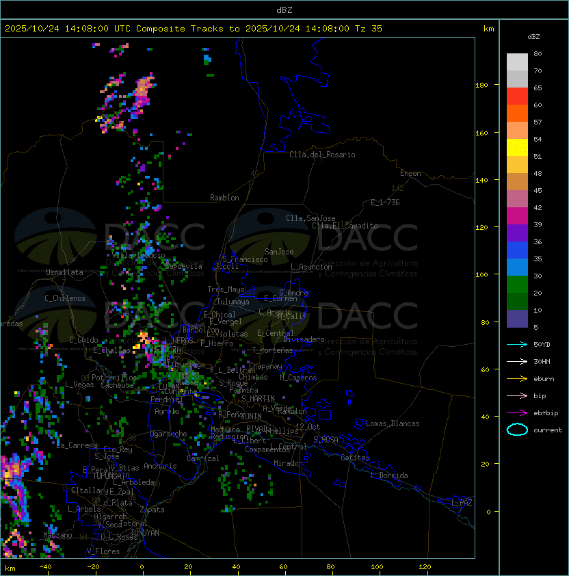This screenshot has height=576, width=569.
Task: Pick the purple 36-39 dBZ swatch
Action: [x=517, y=233]
